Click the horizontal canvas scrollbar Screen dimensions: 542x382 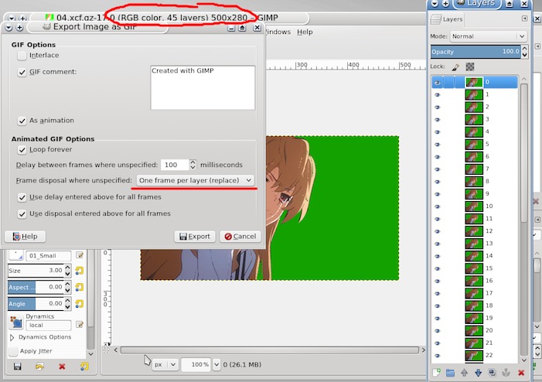[270, 350]
